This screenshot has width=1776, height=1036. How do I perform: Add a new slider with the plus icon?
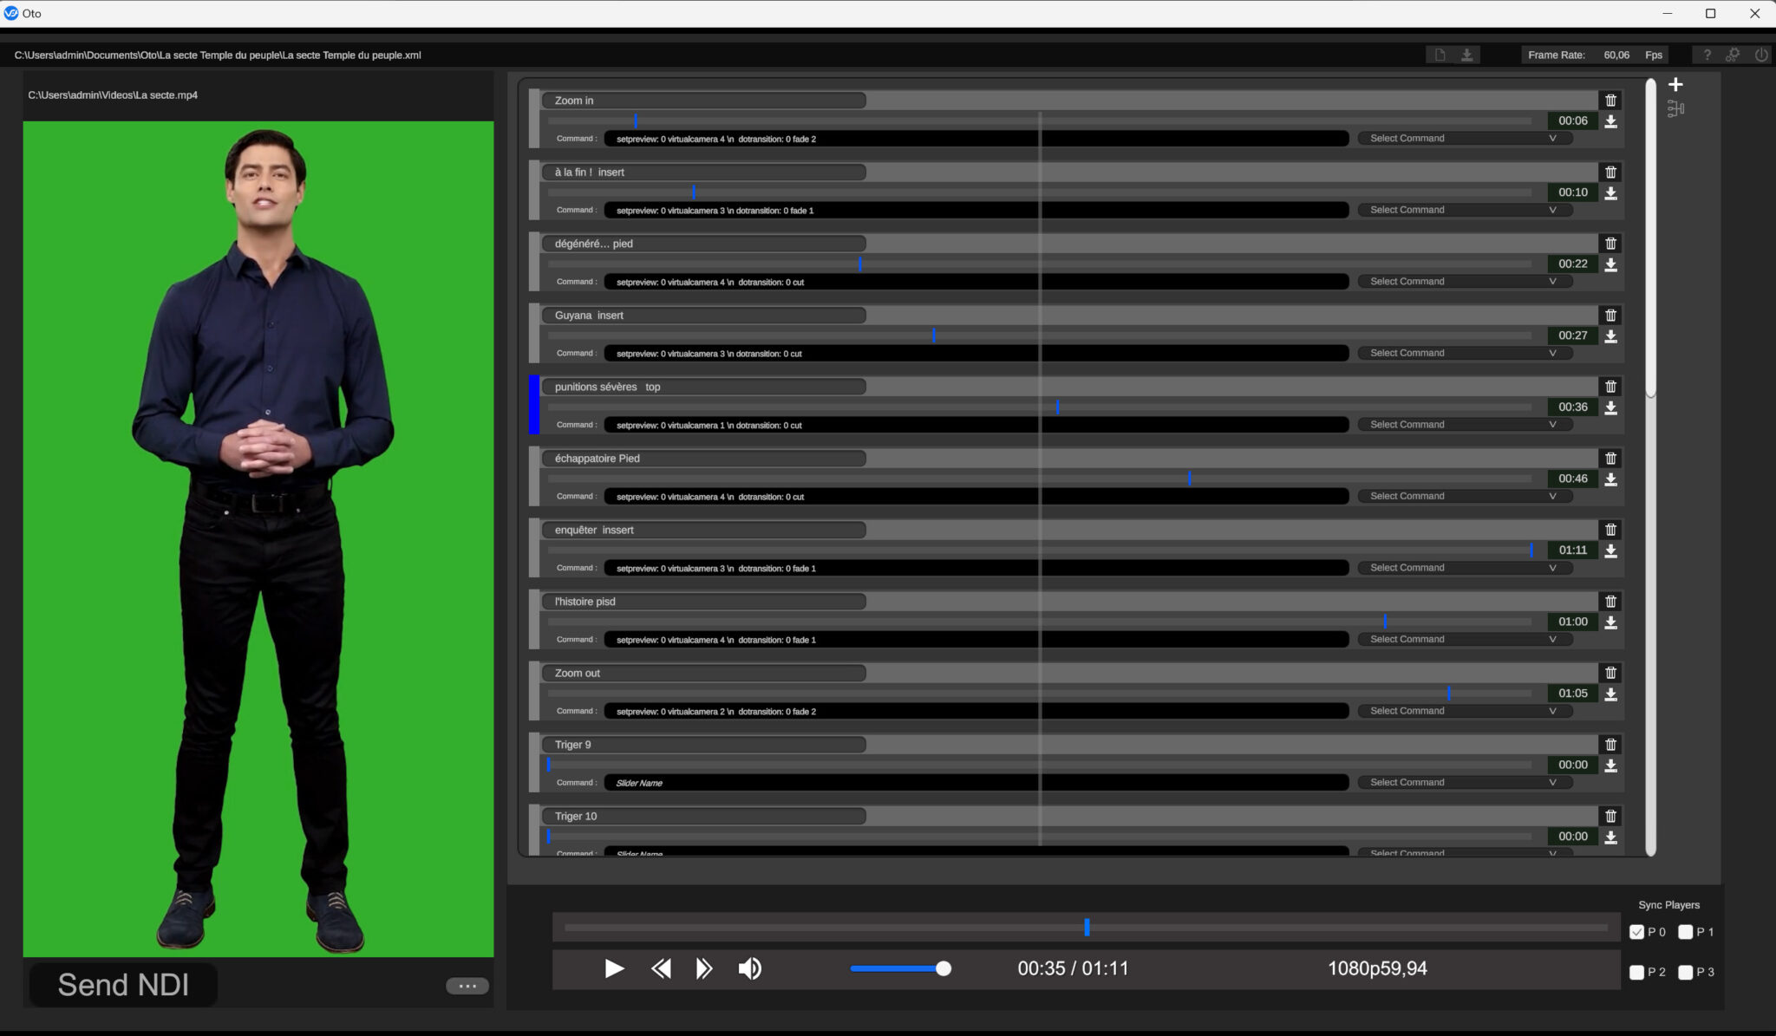click(1675, 83)
